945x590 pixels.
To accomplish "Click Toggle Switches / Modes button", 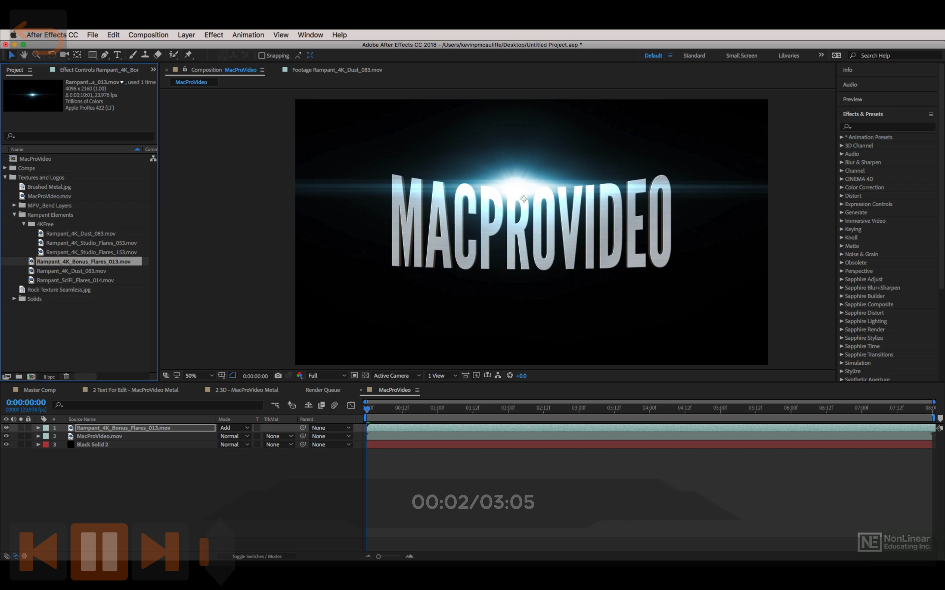I will click(x=257, y=556).
